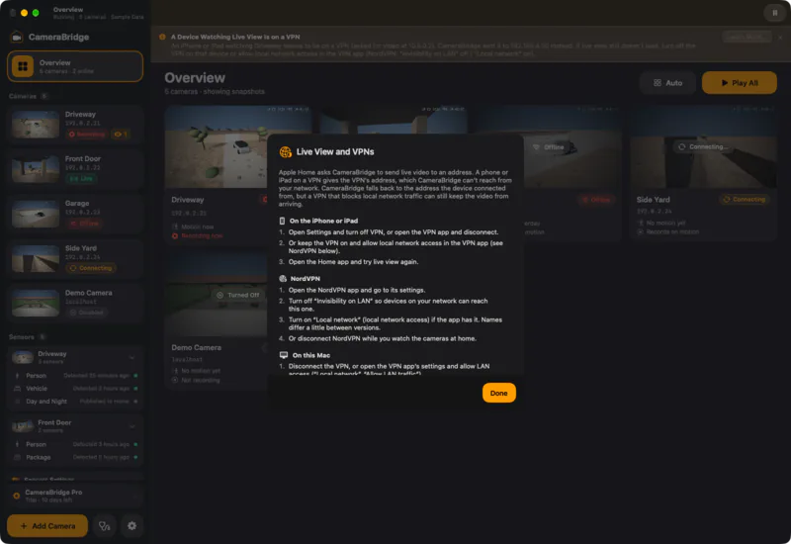Open settings with the gear icon
This screenshot has height=544, width=791.
(132, 526)
